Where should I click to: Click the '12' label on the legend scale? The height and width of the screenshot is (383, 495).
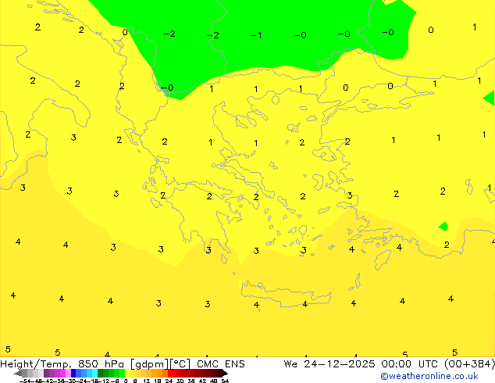point(147,381)
